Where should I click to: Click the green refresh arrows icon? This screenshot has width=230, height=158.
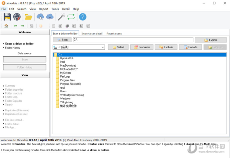point(71,17)
